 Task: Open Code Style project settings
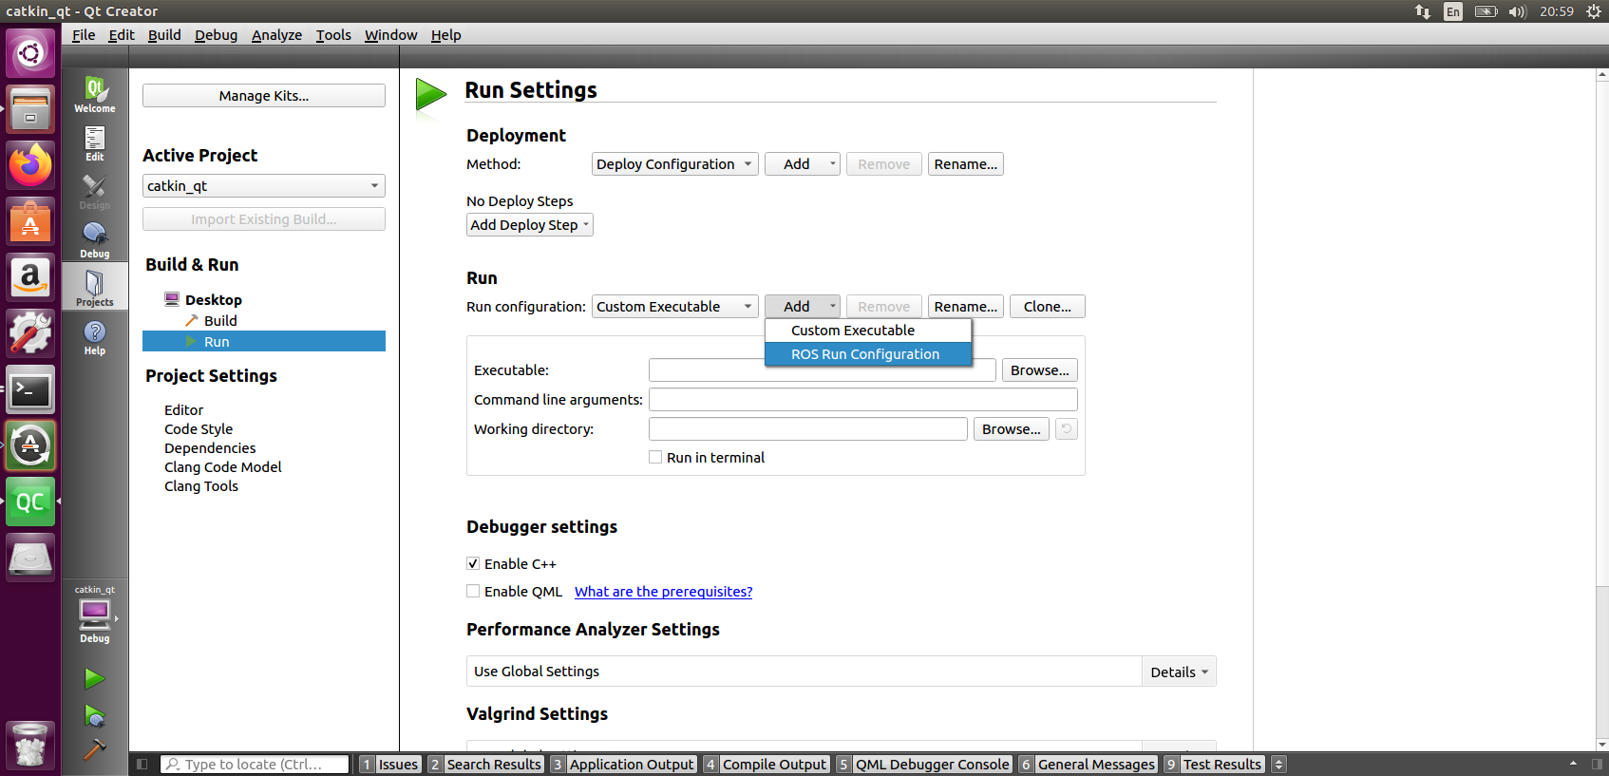[199, 429]
